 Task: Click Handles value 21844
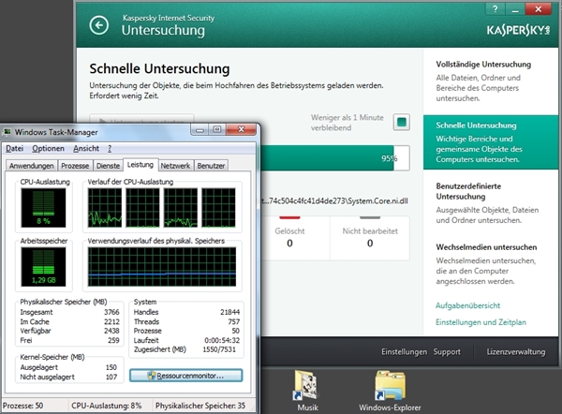(x=229, y=312)
